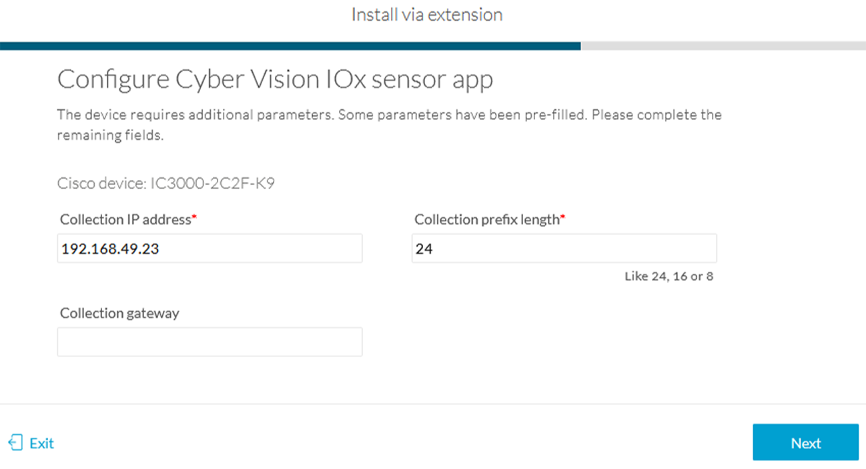Open the Exit link at bottom left
This screenshot has width=866, height=469.
[x=40, y=442]
